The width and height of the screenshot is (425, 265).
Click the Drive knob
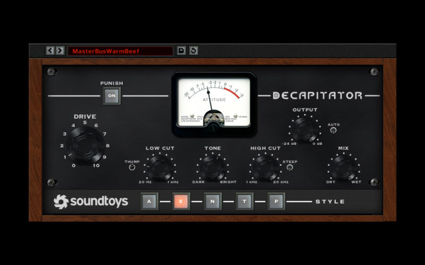85,145
